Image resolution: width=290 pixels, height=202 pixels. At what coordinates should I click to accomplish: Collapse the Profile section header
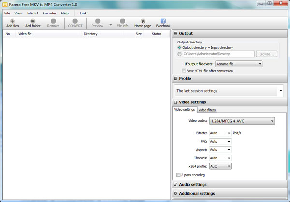[x=230, y=78]
